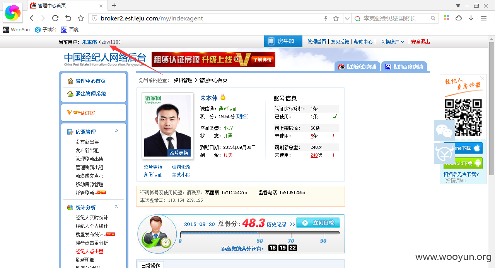Image resolution: width=495 pixels, height=268 pixels.
Task: Click the lightning speed mode icon
Action: pyautogui.click(x=326, y=18)
